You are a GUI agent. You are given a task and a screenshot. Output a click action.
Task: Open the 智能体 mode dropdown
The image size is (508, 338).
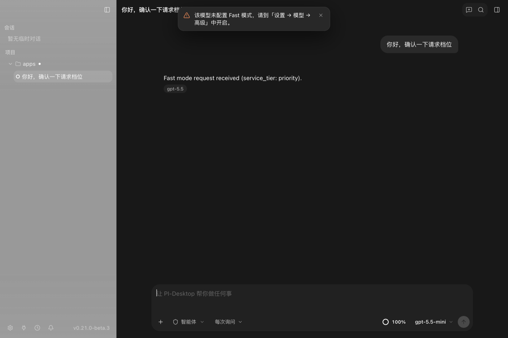(188, 322)
